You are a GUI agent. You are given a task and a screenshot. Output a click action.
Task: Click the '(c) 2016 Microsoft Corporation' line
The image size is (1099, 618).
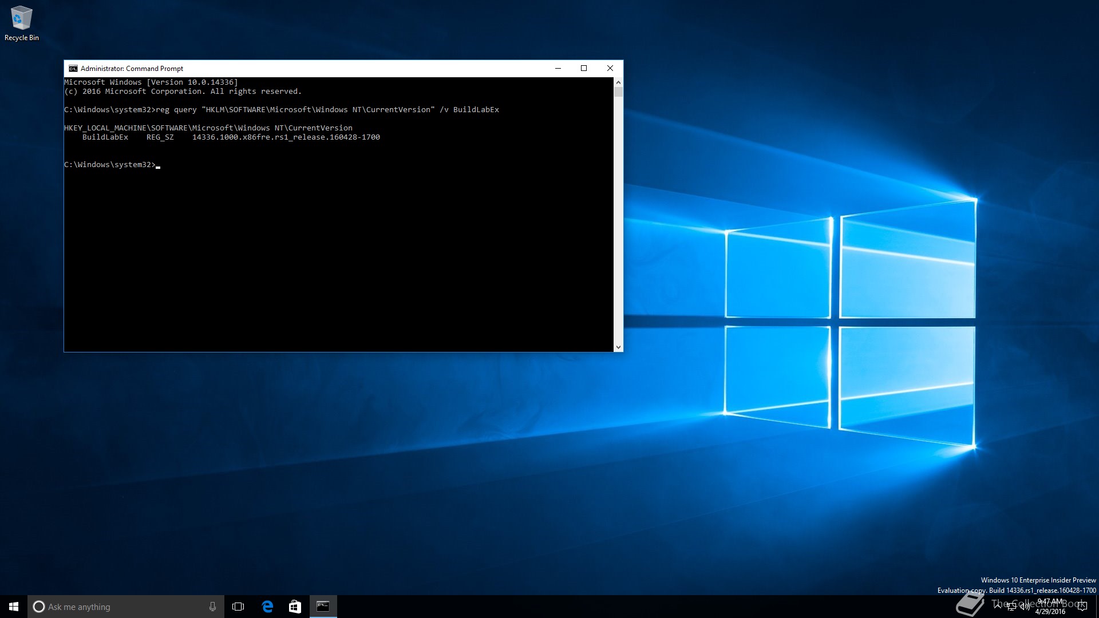coord(183,92)
